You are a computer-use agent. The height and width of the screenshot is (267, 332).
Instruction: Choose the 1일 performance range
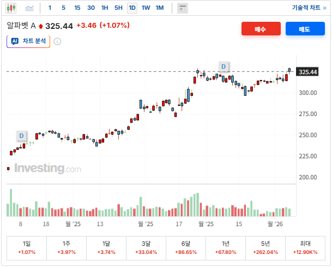27,248
